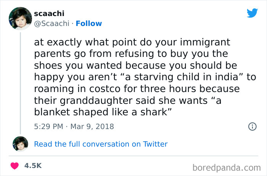The height and width of the screenshot is (176, 267).
Task: Click the tweet's first line of text
Action: 132,41
